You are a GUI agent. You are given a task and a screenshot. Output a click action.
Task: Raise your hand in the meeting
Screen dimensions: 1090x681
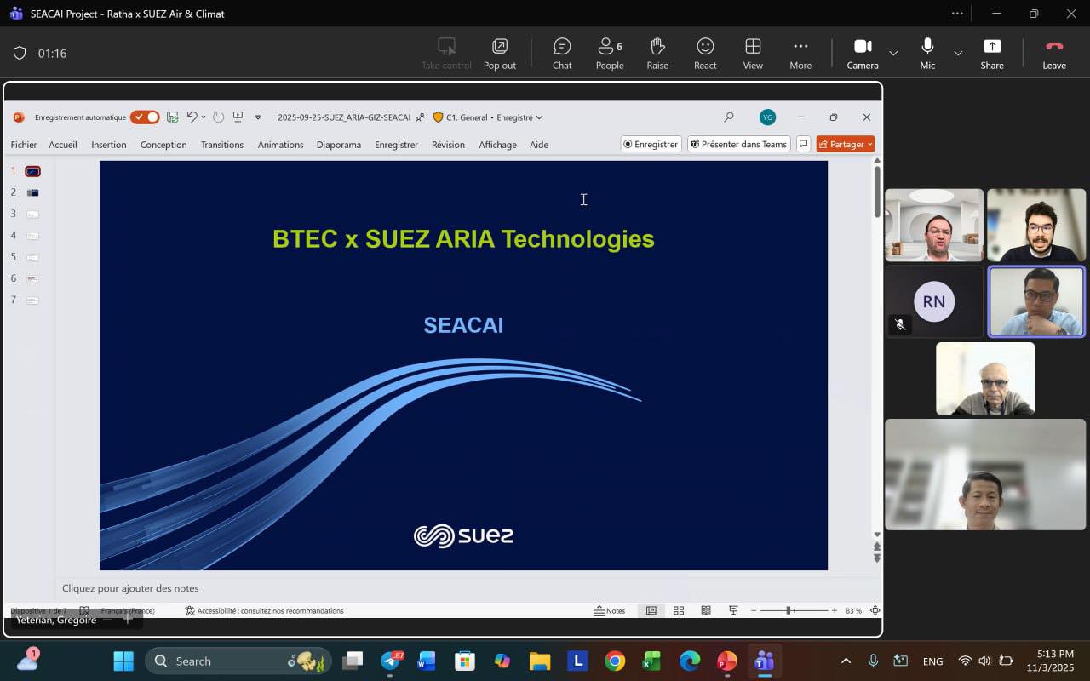pos(657,53)
